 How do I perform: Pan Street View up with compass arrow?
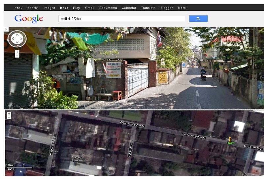coord(16,35)
